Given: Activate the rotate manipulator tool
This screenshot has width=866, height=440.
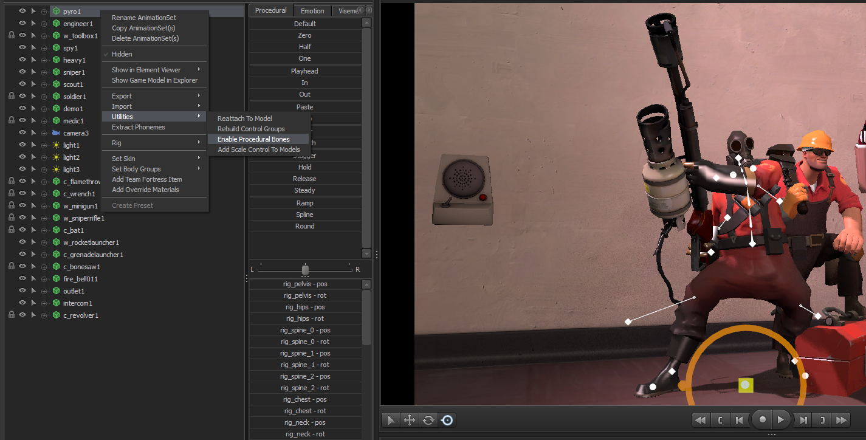Looking at the screenshot, I should (428, 420).
